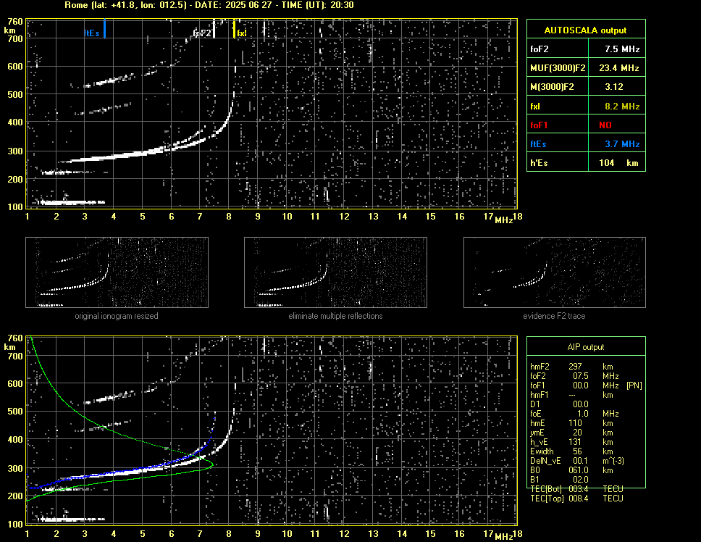Click the blue ftEs marker on top ionogram

104,28
